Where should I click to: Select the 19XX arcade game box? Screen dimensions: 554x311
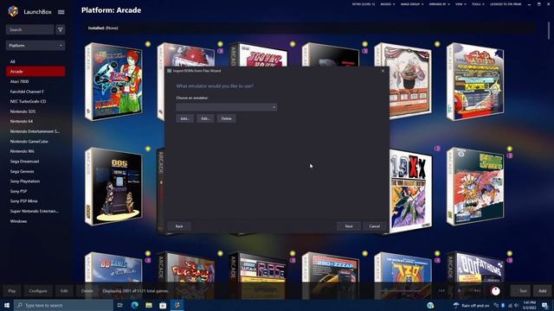tap(410, 192)
